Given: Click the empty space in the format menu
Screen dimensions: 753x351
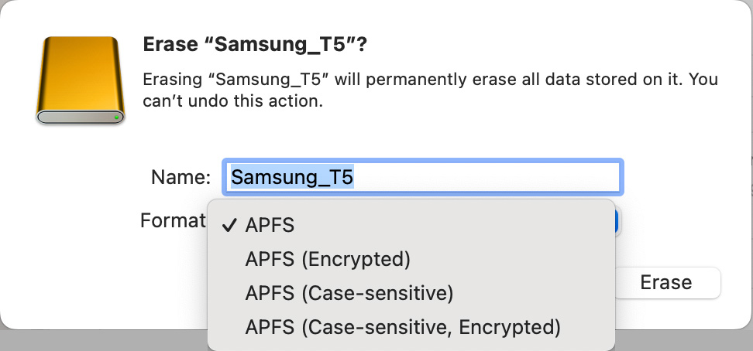Looking at the screenshot, I should coord(504,225).
